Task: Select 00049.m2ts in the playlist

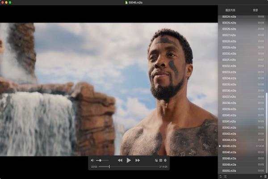Action: click(242, 165)
